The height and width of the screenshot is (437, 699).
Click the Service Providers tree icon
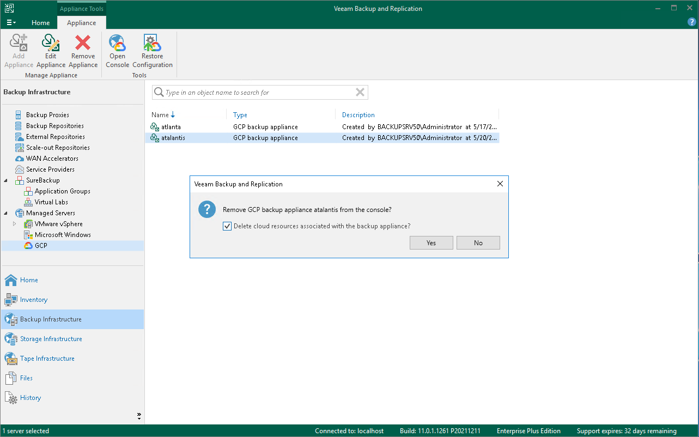tap(20, 169)
